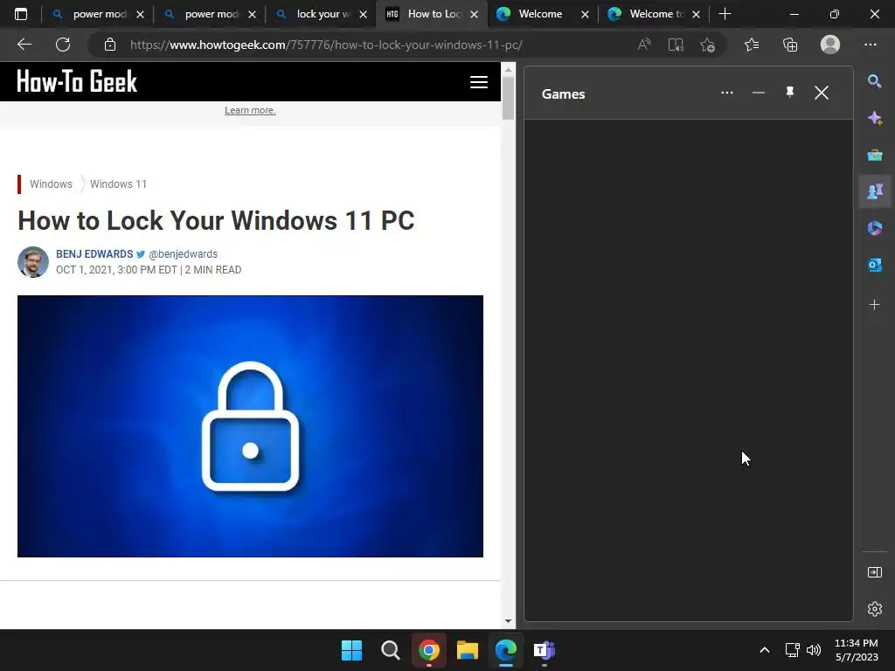View site information lock icon

pos(110,45)
